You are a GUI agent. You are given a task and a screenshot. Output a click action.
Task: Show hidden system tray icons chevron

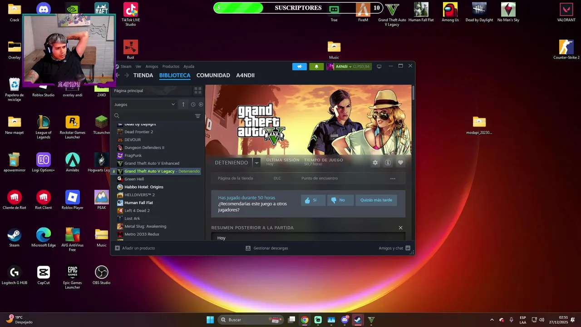492,320
